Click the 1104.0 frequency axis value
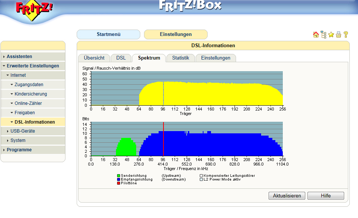The height and width of the screenshot is (218, 358). 282,164
